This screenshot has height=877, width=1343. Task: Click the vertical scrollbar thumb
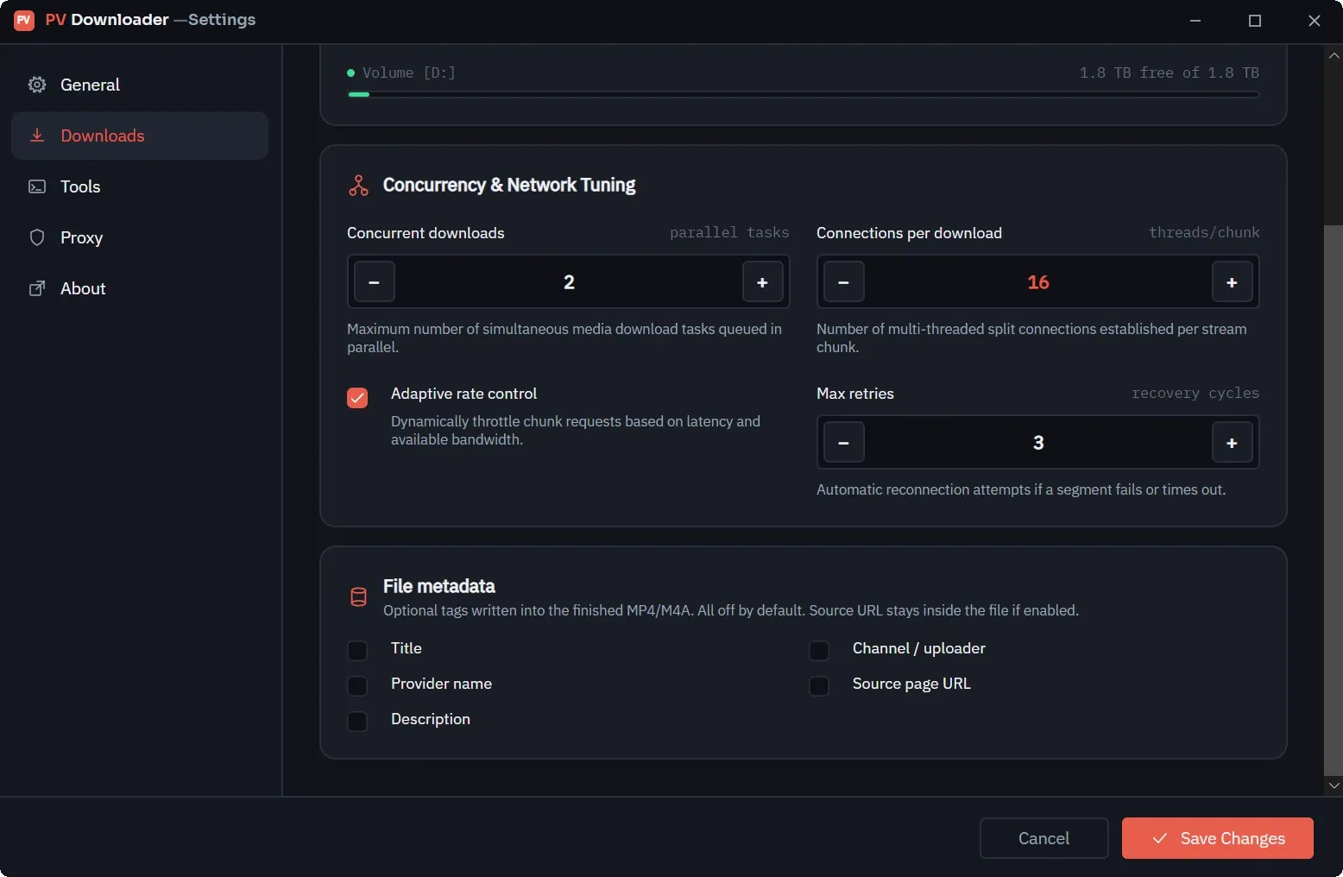(x=1334, y=501)
